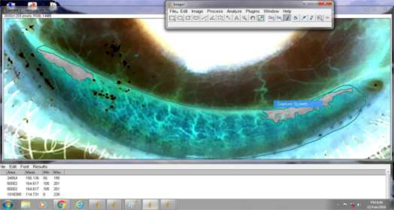Select the Hand scrolling tool
Image resolution: width=394 pixels, height=210 pixels.
(252, 18)
